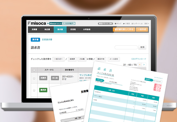Check the box for invoice 20140331-012

pyautogui.click(x=34, y=78)
